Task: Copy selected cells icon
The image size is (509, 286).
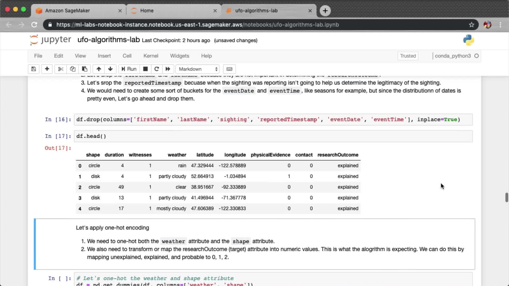Action: 73,69
